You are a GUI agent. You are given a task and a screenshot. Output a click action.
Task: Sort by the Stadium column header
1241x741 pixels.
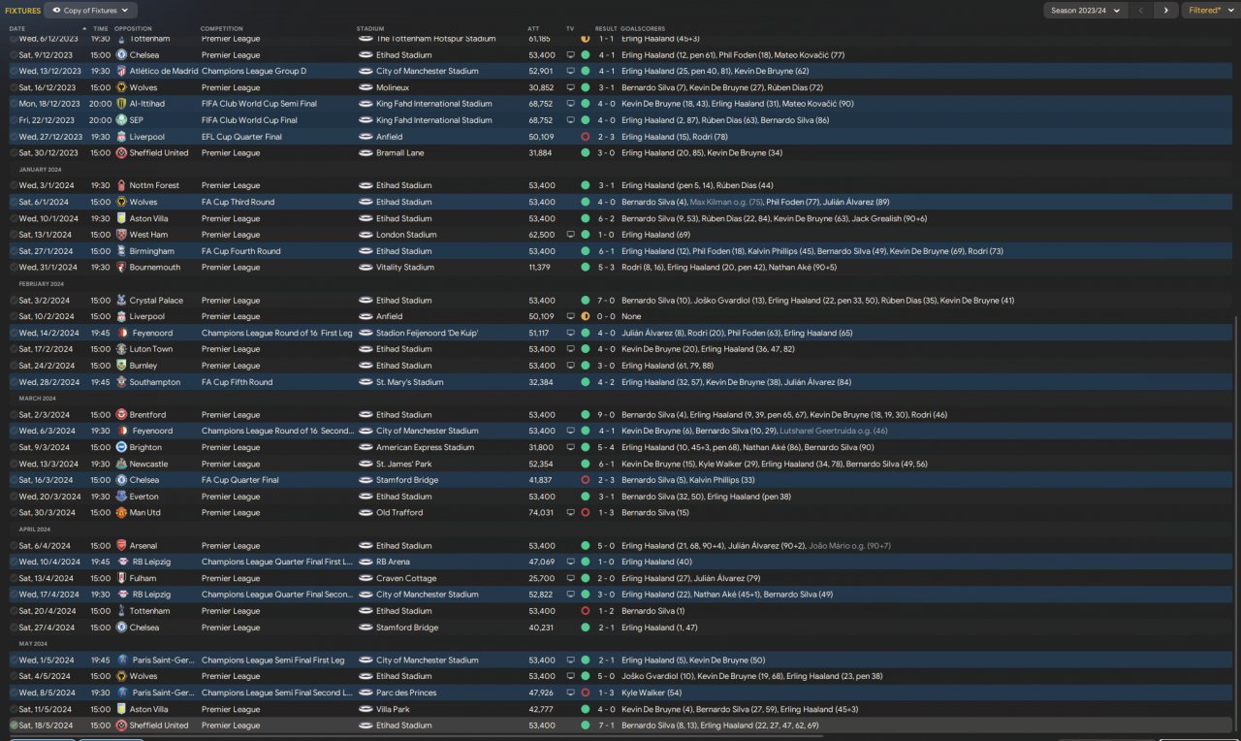(370, 28)
